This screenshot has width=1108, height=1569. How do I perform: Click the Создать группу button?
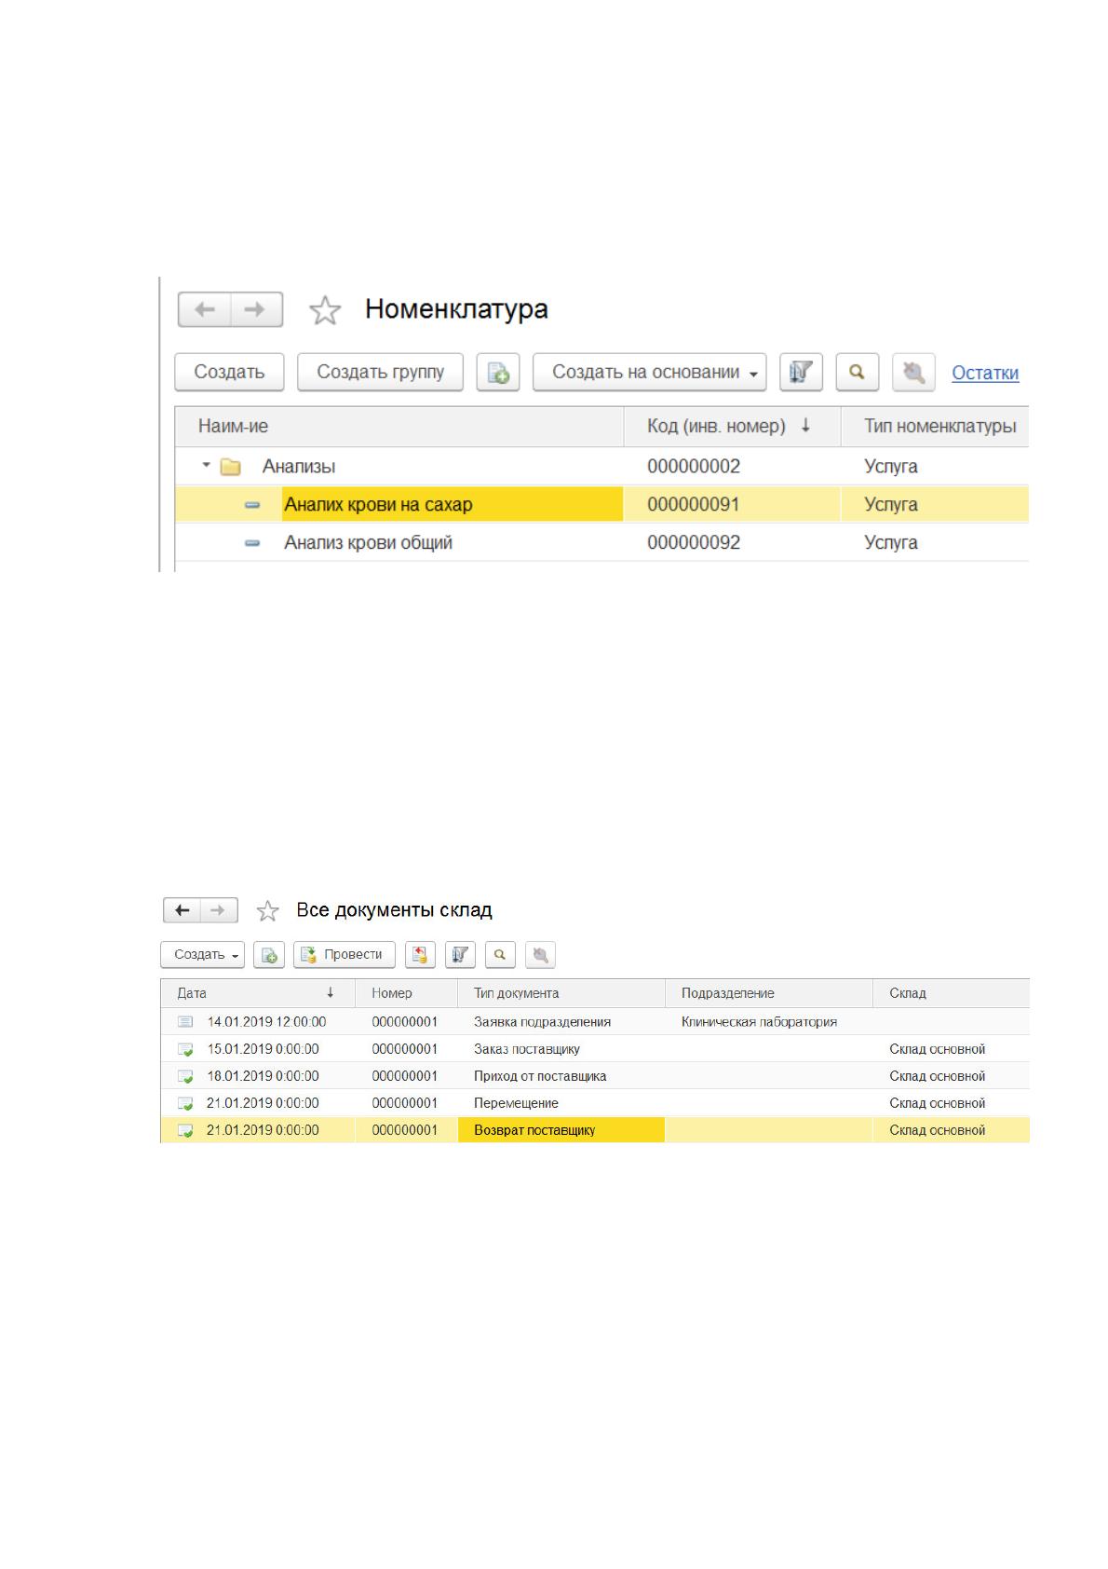[380, 372]
